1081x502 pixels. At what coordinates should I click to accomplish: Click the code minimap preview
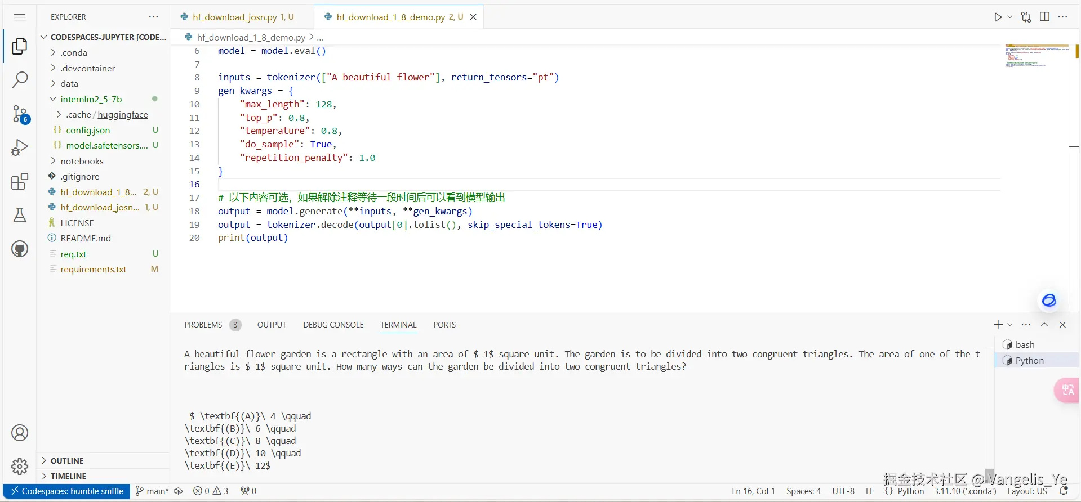(1036, 56)
